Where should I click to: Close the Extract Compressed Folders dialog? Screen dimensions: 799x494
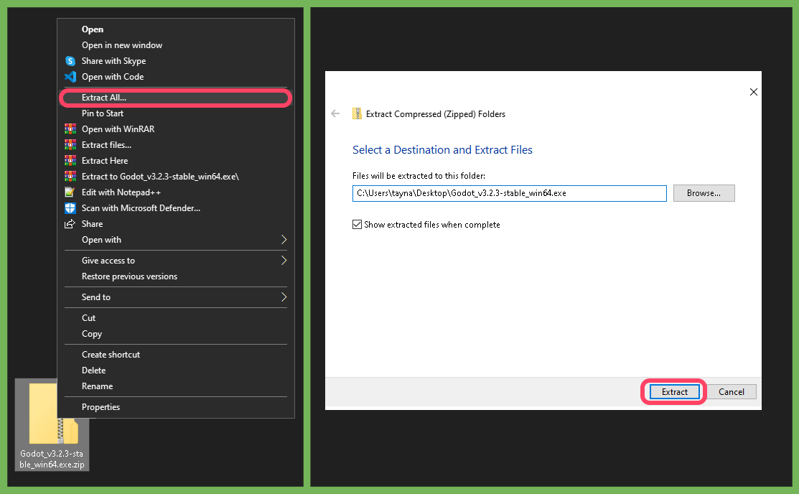[x=754, y=92]
